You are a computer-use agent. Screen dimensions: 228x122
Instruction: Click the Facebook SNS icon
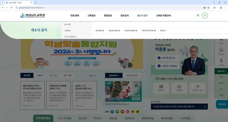click(112, 112)
